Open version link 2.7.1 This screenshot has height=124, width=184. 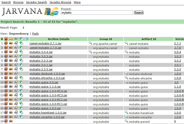[177, 43]
